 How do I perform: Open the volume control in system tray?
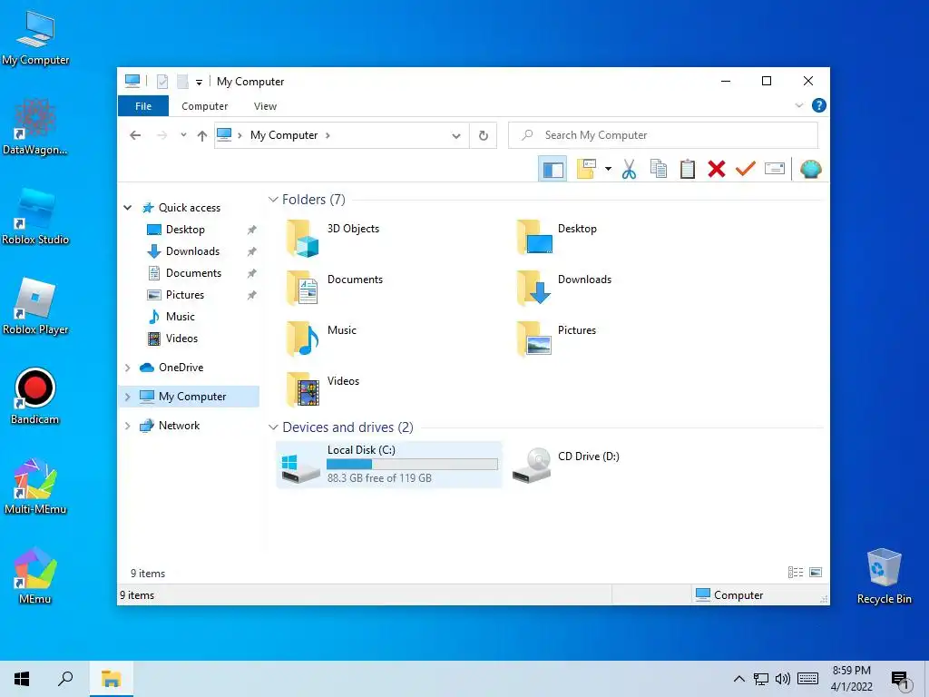click(x=783, y=679)
